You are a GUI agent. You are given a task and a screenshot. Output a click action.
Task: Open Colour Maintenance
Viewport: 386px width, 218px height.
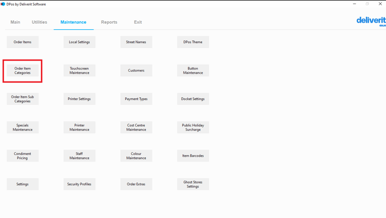coord(136,156)
